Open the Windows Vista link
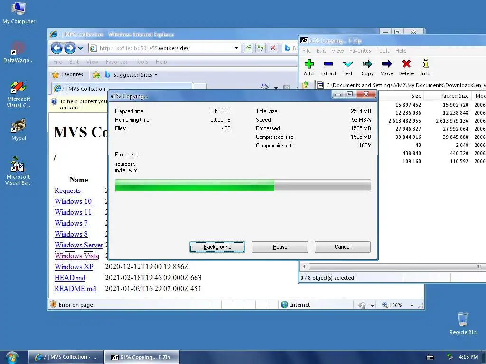486x364 pixels. coord(76,256)
